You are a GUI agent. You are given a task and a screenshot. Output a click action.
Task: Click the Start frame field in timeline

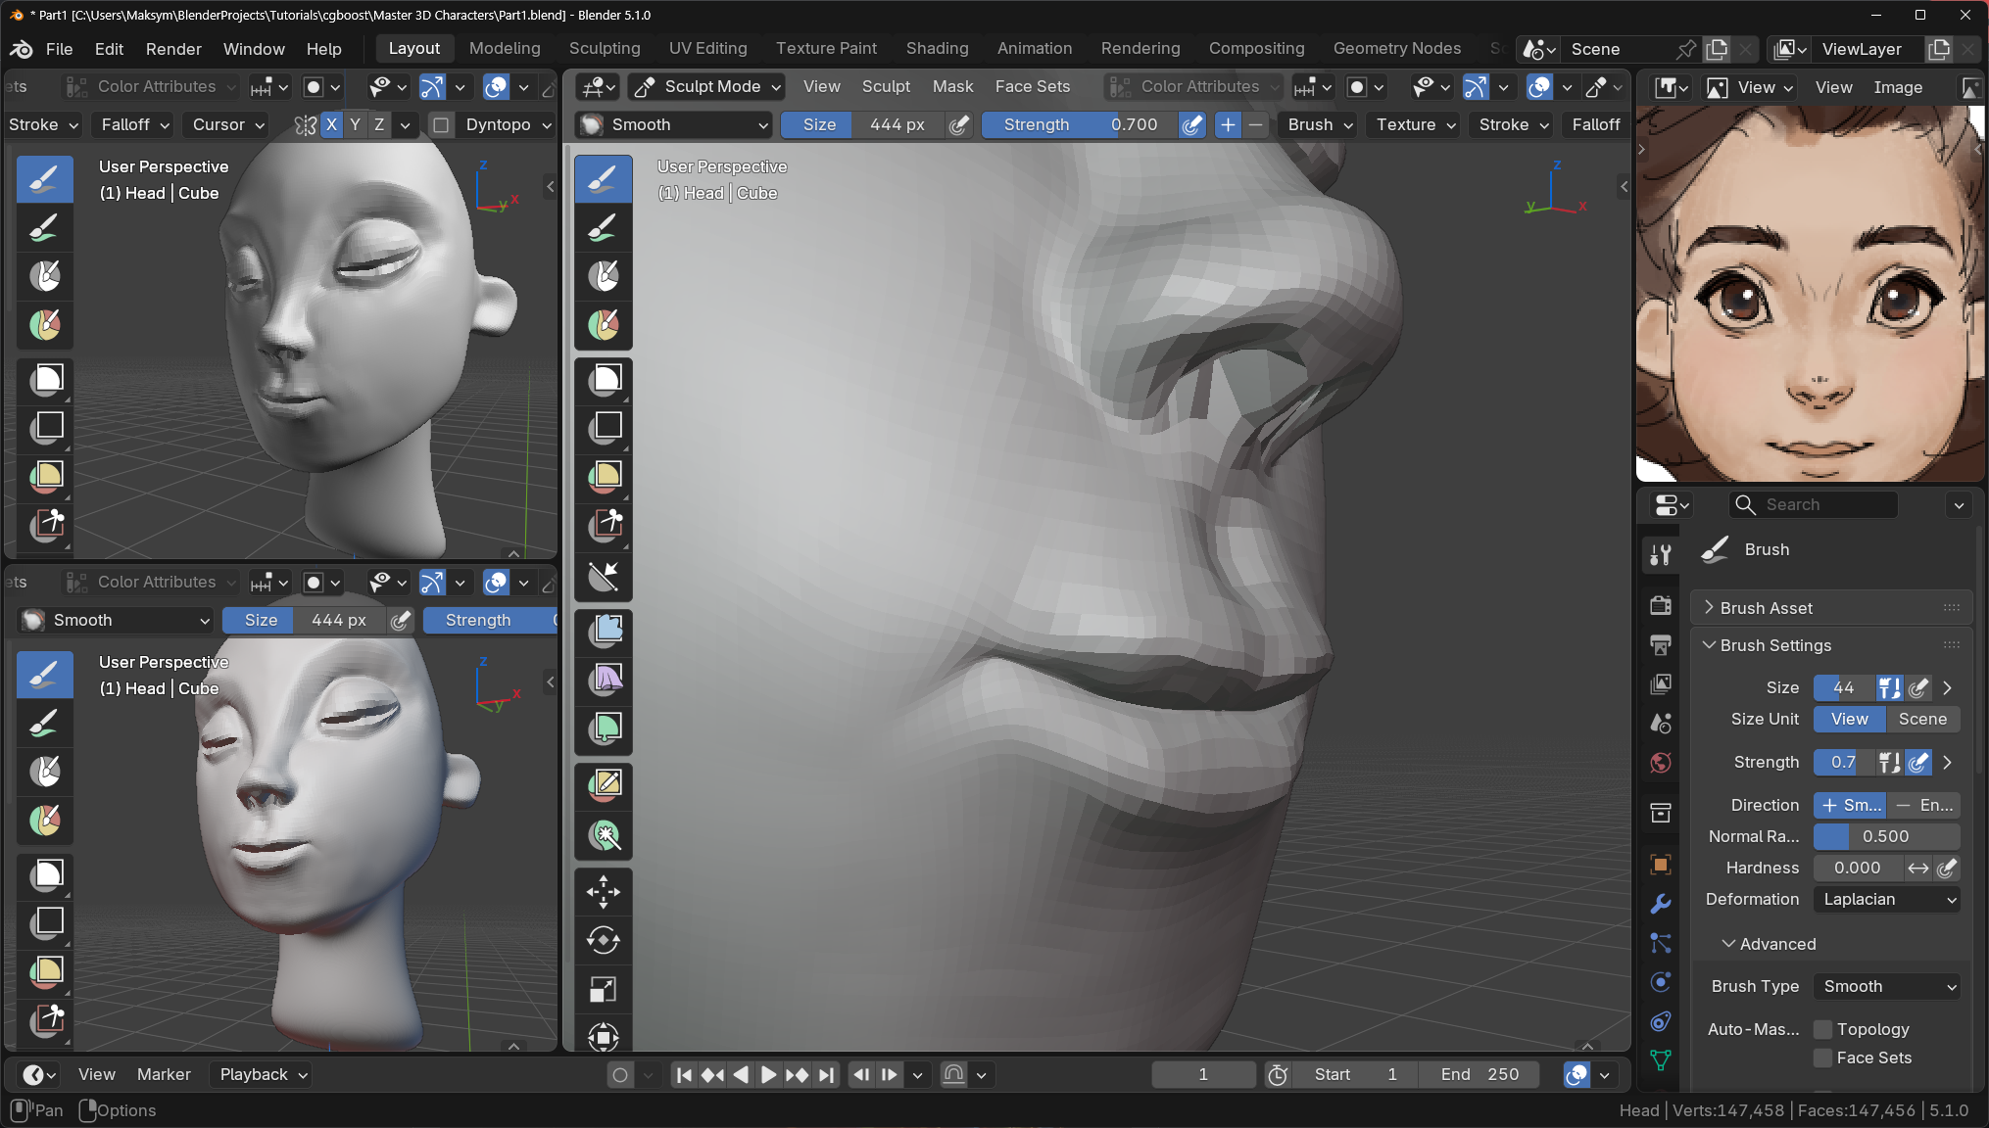(1355, 1074)
